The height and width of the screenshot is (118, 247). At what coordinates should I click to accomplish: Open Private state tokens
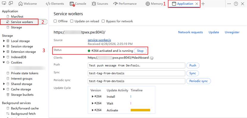click(25, 73)
